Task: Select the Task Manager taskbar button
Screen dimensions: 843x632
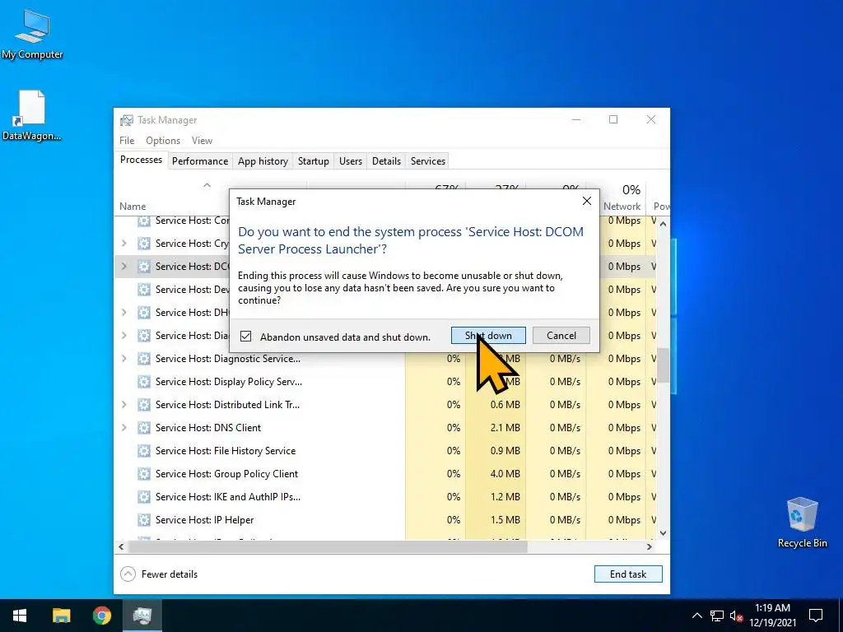Action: (142, 616)
